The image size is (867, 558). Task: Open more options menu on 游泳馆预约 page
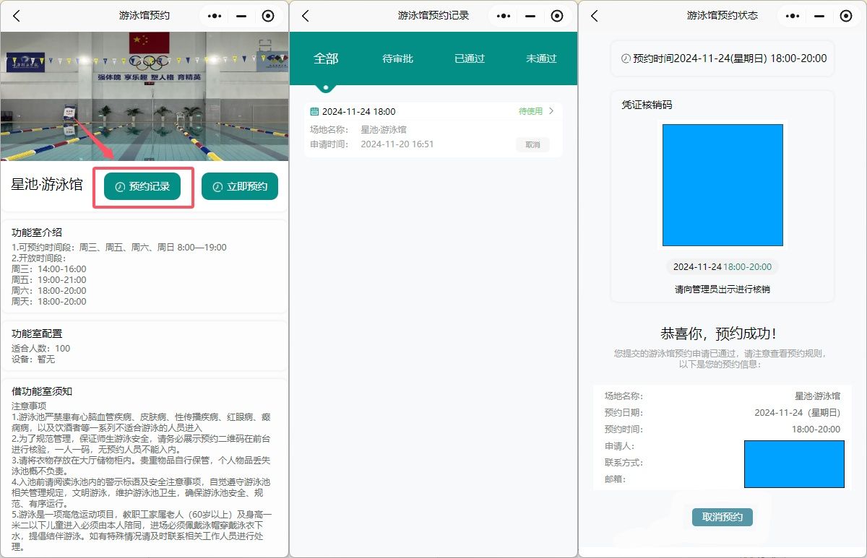coord(215,16)
